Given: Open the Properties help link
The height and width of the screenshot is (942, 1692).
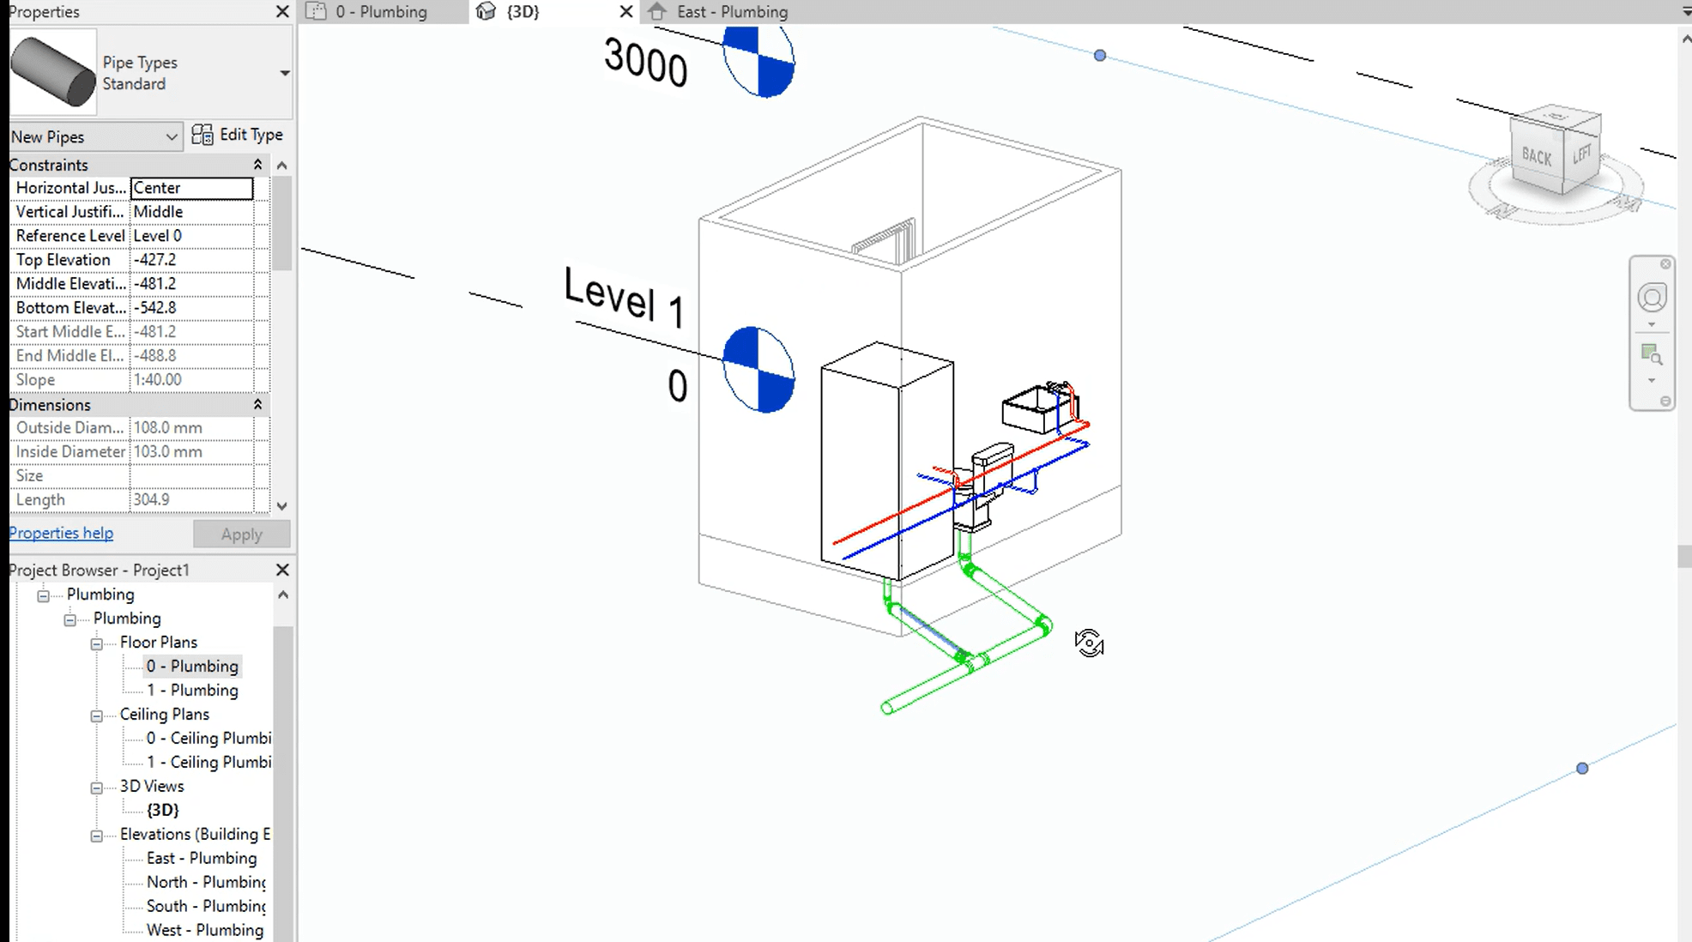Looking at the screenshot, I should (x=60, y=533).
